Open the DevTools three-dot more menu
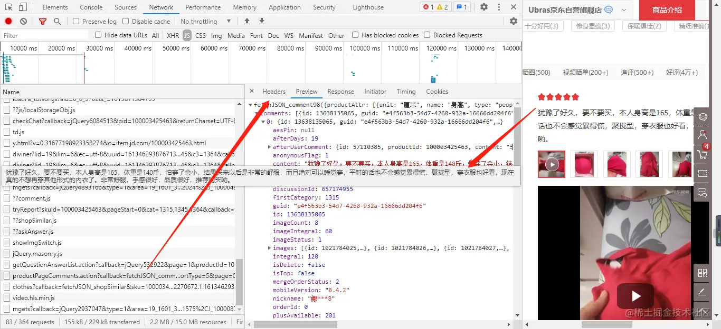The image size is (721, 329). click(x=499, y=7)
